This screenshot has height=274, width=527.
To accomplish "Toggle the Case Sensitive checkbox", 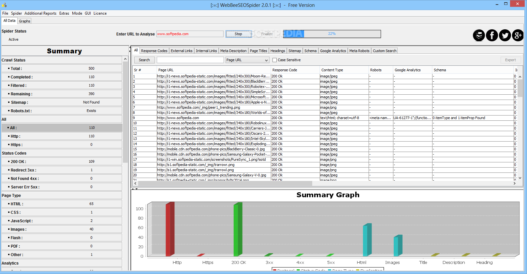I will (x=274, y=60).
